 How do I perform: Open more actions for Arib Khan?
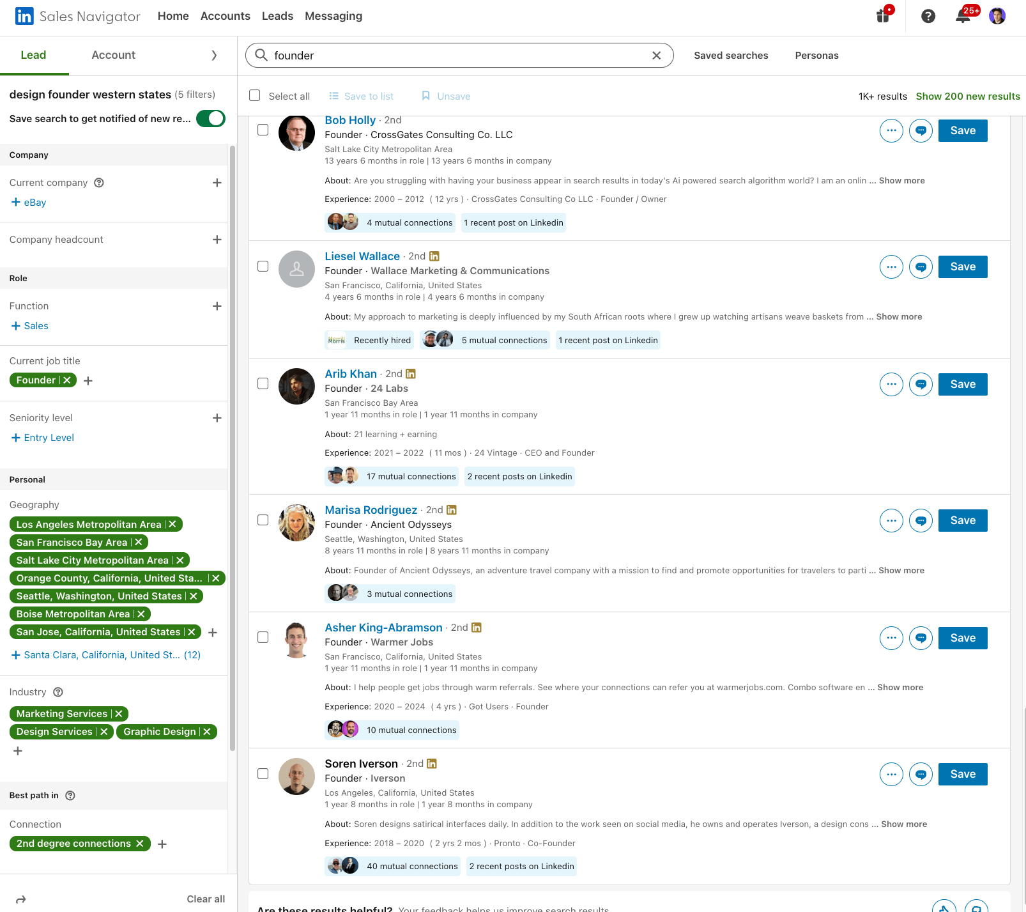click(891, 384)
